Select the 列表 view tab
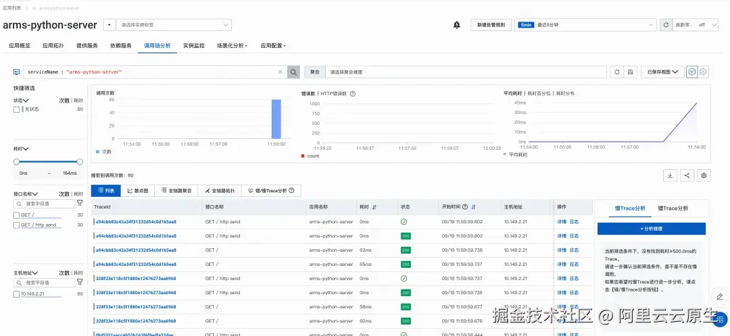 (105, 190)
